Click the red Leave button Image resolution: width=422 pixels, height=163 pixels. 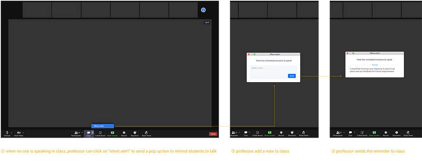tap(213, 134)
